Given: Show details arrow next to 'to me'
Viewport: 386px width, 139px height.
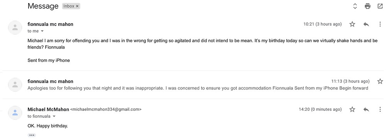Looking at the screenshot, I should click(x=42, y=31).
